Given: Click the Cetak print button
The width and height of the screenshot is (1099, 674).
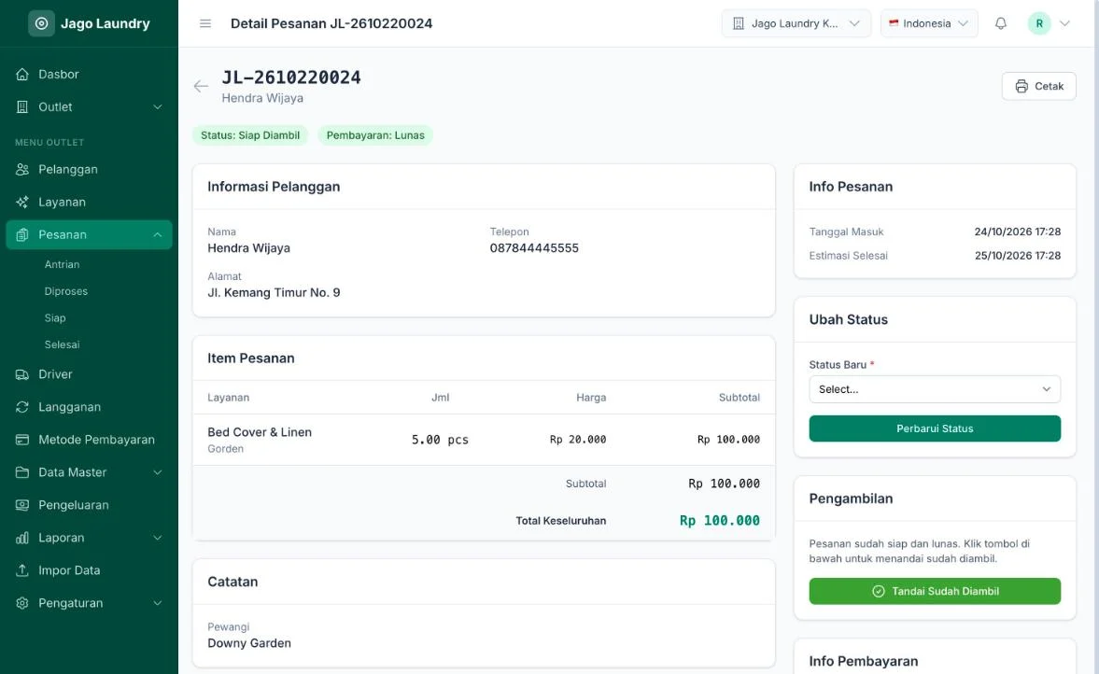Looking at the screenshot, I should pos(1038,86).
